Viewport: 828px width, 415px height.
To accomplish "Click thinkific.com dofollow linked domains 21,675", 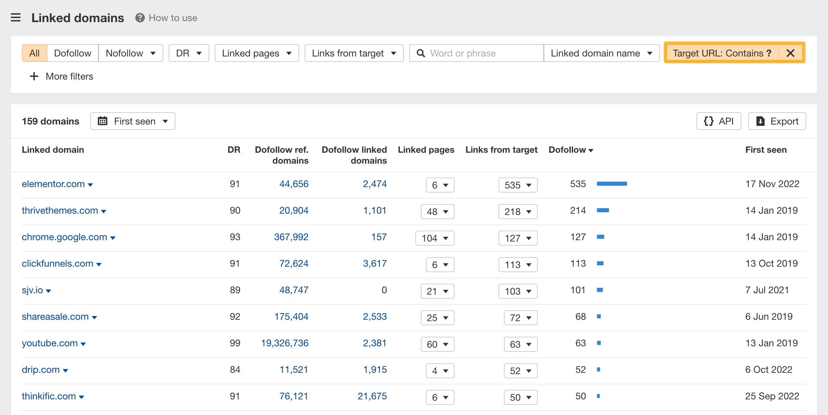I will pos(372,396).
